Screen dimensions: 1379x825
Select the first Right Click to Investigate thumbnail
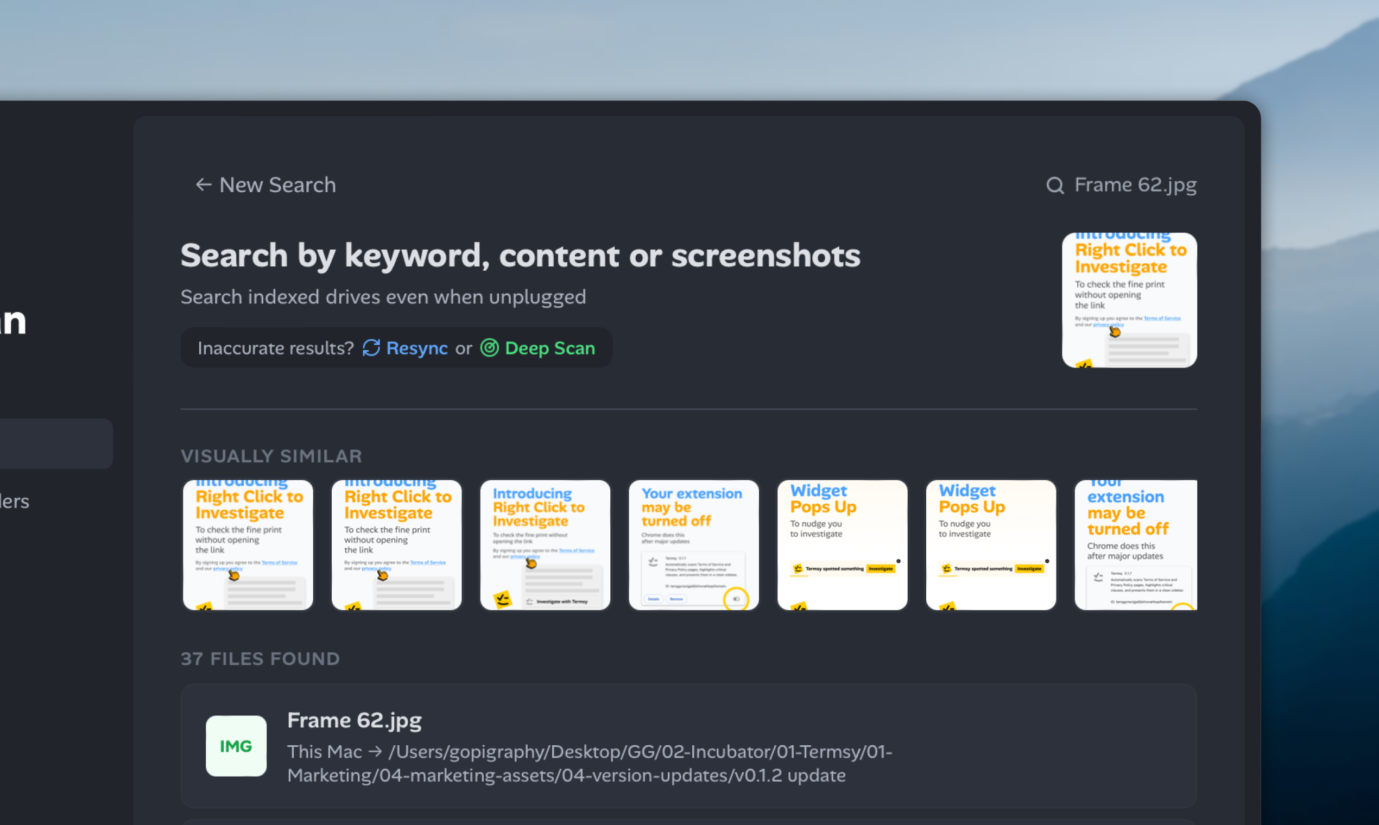[x=248, y=545]
